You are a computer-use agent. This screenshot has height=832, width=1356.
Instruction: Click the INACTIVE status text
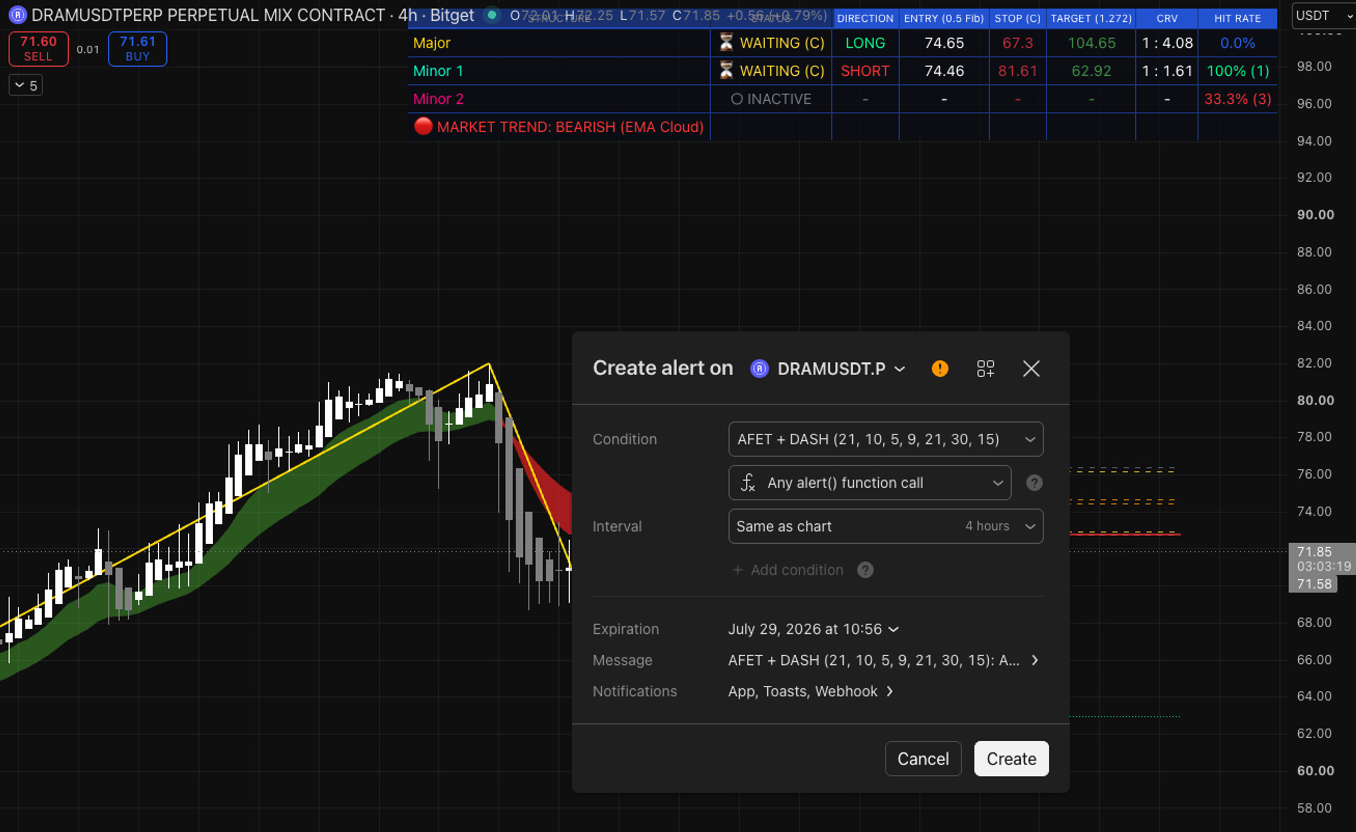[779, 99]
